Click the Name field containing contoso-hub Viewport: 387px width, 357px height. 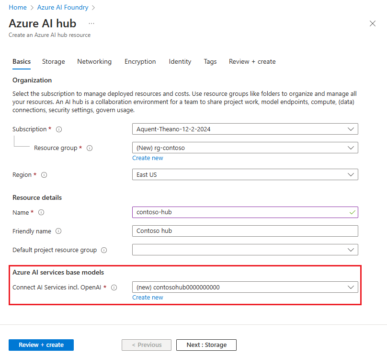point(245,212)
